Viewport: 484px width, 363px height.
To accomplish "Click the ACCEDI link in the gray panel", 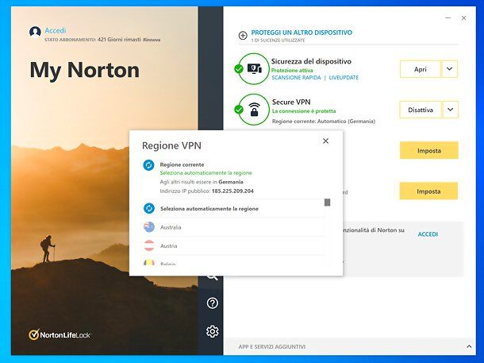I will pos(428,234).
